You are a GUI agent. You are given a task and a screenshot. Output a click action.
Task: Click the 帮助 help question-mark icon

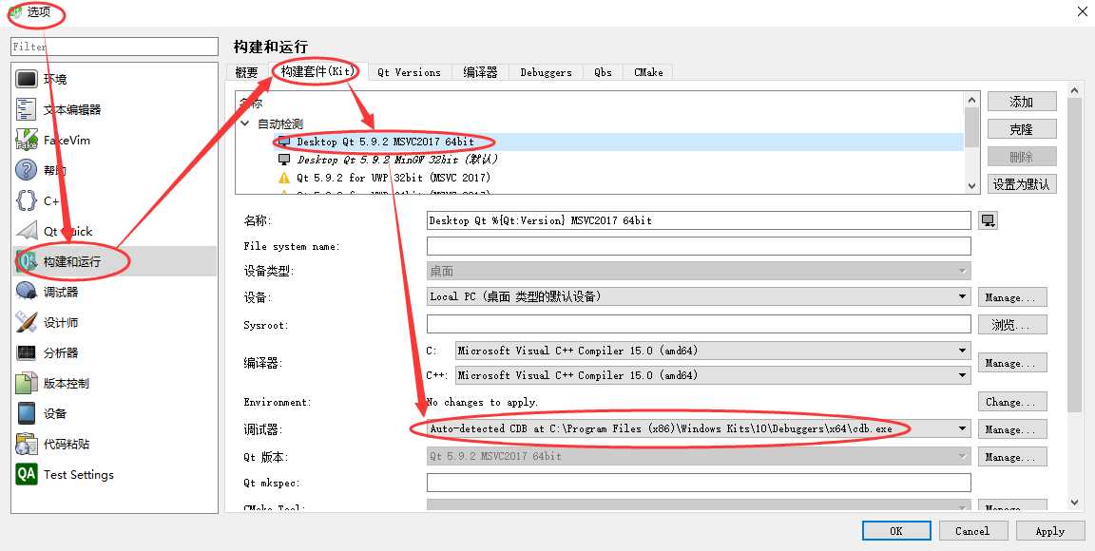[27, 170]
